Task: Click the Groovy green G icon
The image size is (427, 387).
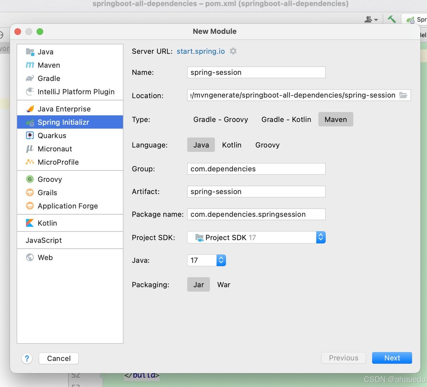Action: click(x=30, y=179)
